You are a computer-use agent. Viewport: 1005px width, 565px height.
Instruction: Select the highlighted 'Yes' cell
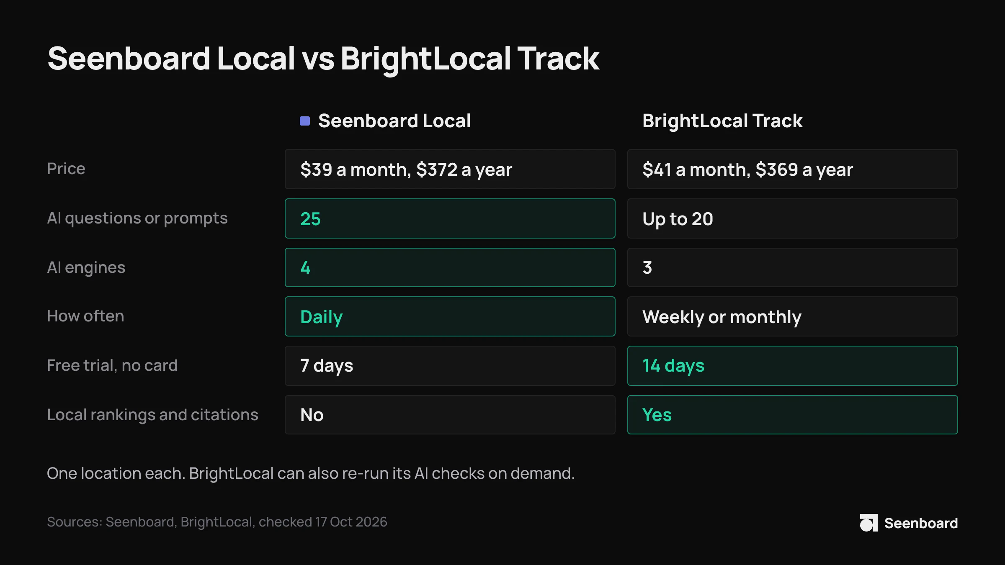792,415
